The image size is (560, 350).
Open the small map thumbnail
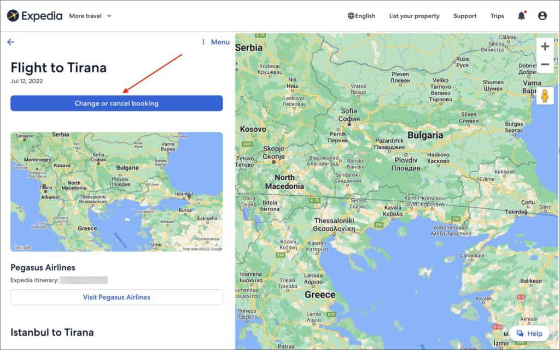(x=116, y=192)
